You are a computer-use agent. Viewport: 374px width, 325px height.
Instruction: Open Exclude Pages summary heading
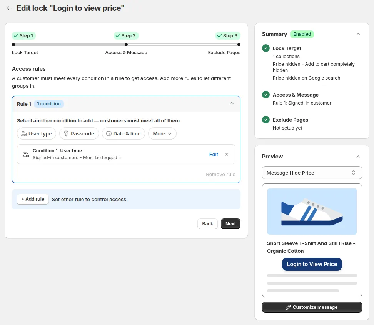pyautogui.click(x=290, y=120)
